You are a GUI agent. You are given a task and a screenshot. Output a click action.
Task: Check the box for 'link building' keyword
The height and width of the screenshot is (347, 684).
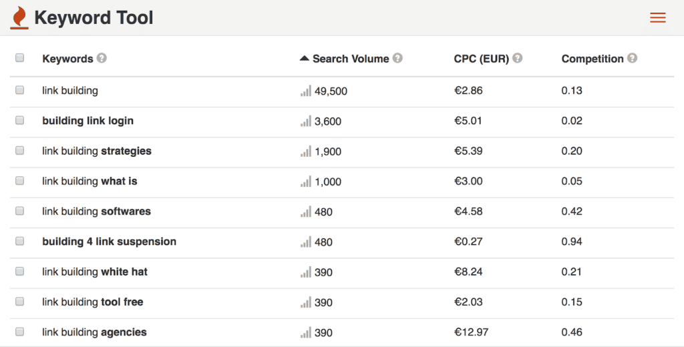click(x=20, y=90)
